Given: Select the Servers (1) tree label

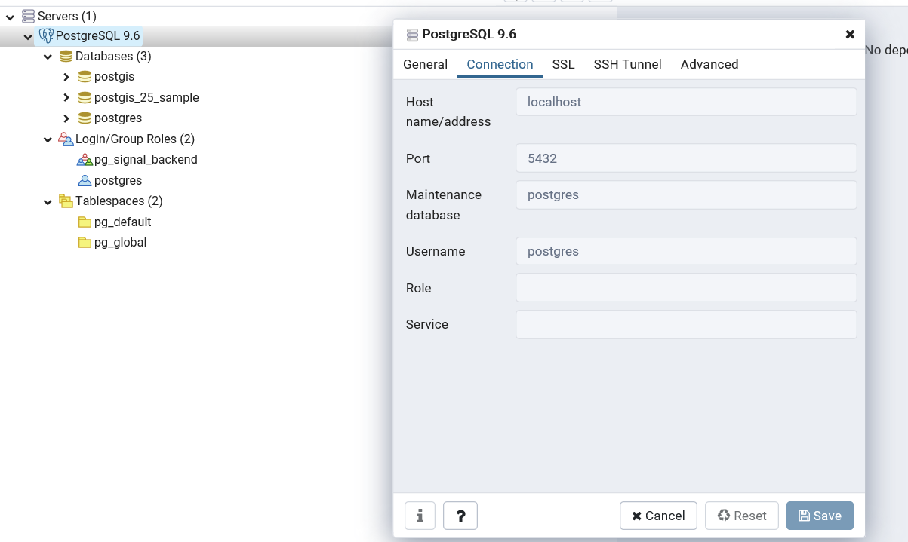Looking at the screenshot, I should pos(67,16).
